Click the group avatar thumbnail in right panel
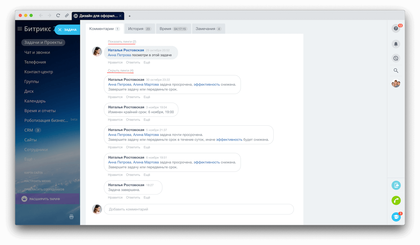 (396, 84)
